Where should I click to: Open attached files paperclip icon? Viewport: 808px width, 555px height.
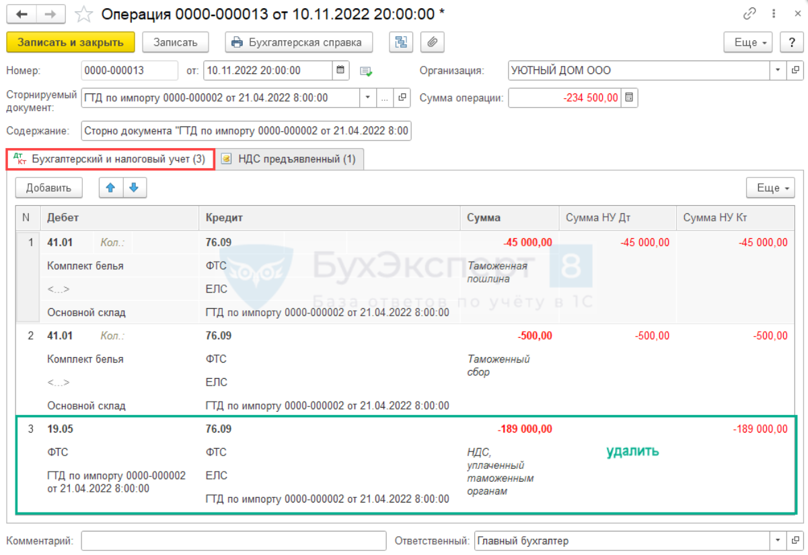click(433, 42)
